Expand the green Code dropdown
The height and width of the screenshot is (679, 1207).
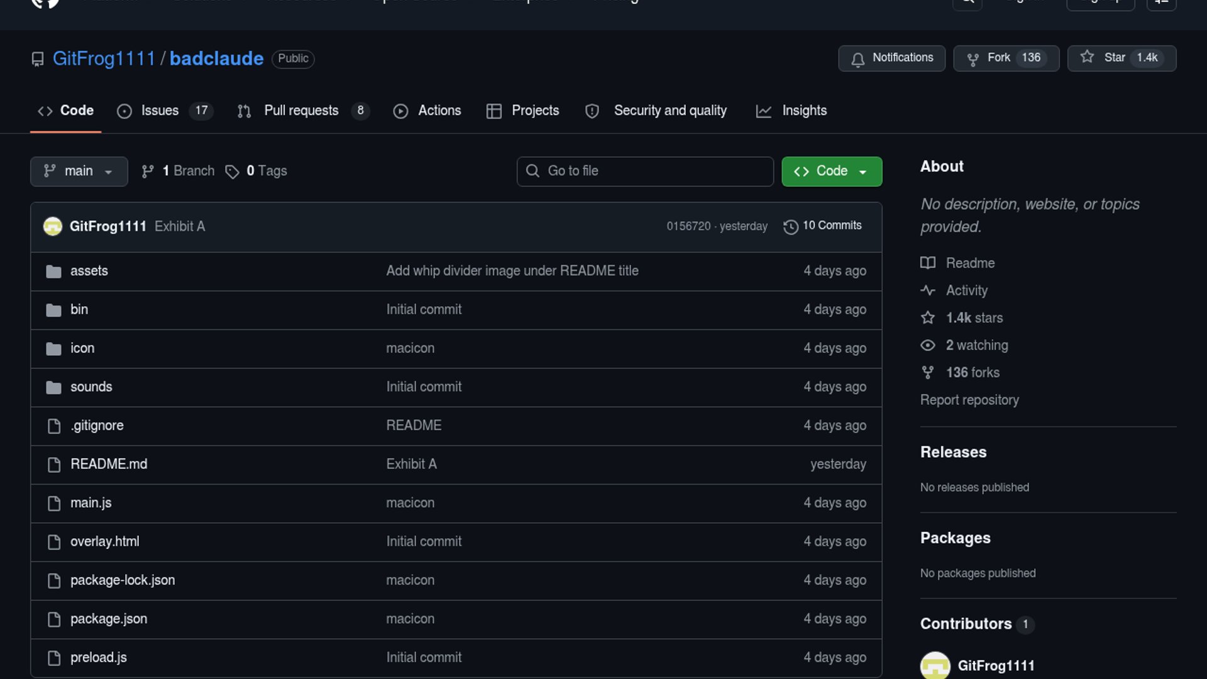831,171
